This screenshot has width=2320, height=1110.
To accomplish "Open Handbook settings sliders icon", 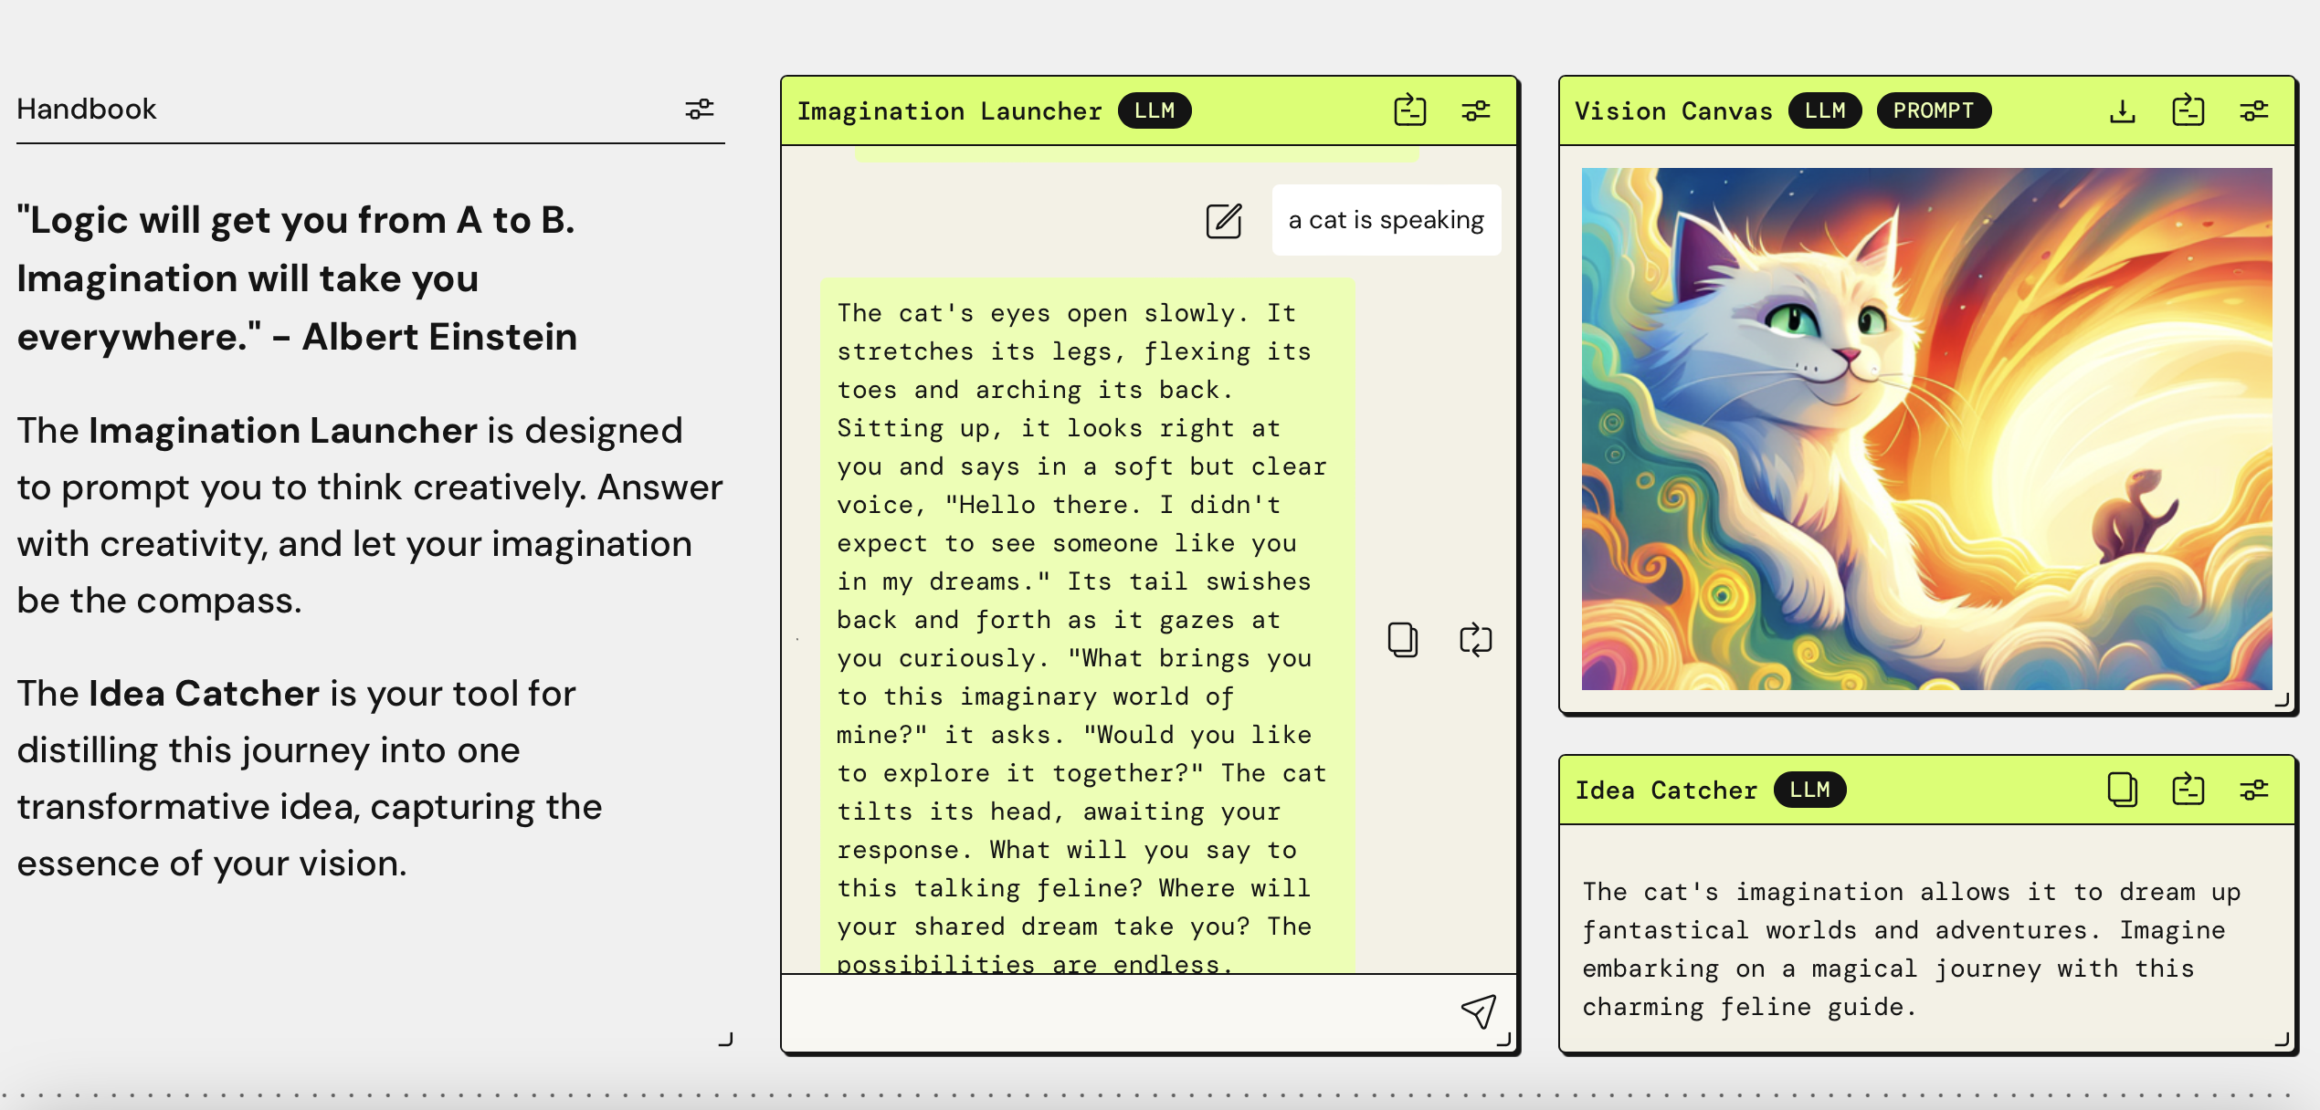I will click(x=700, y=110).
